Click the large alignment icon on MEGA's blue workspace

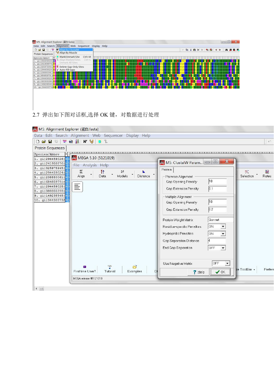tap(78, 187)
